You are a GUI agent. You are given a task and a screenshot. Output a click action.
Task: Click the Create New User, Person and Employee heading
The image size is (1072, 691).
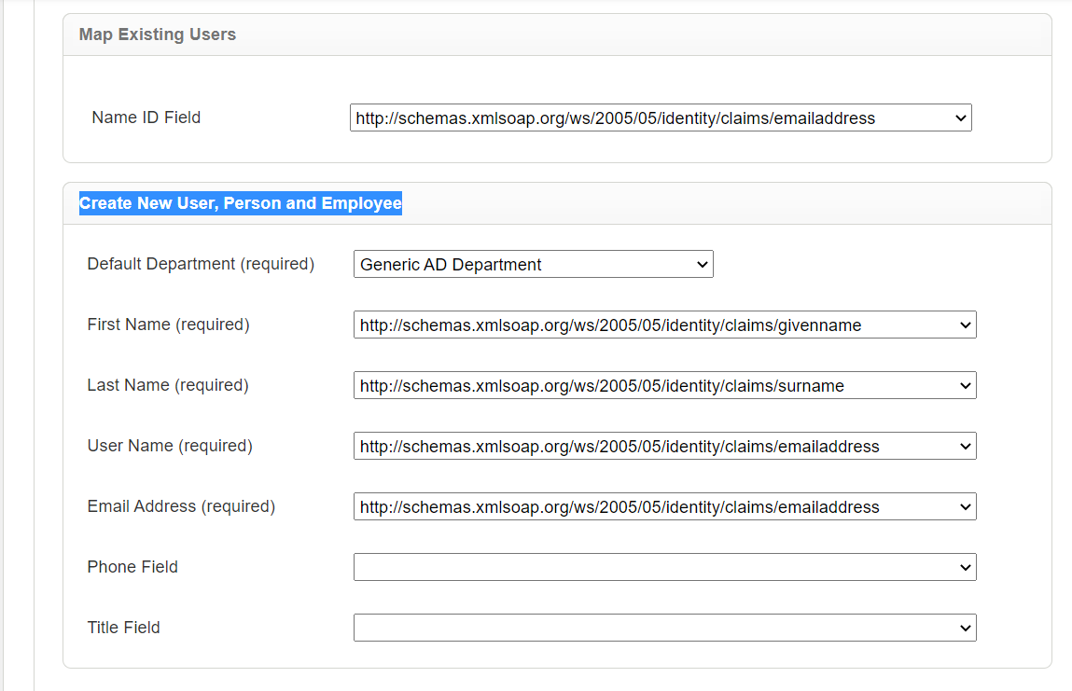coord(241,203)
